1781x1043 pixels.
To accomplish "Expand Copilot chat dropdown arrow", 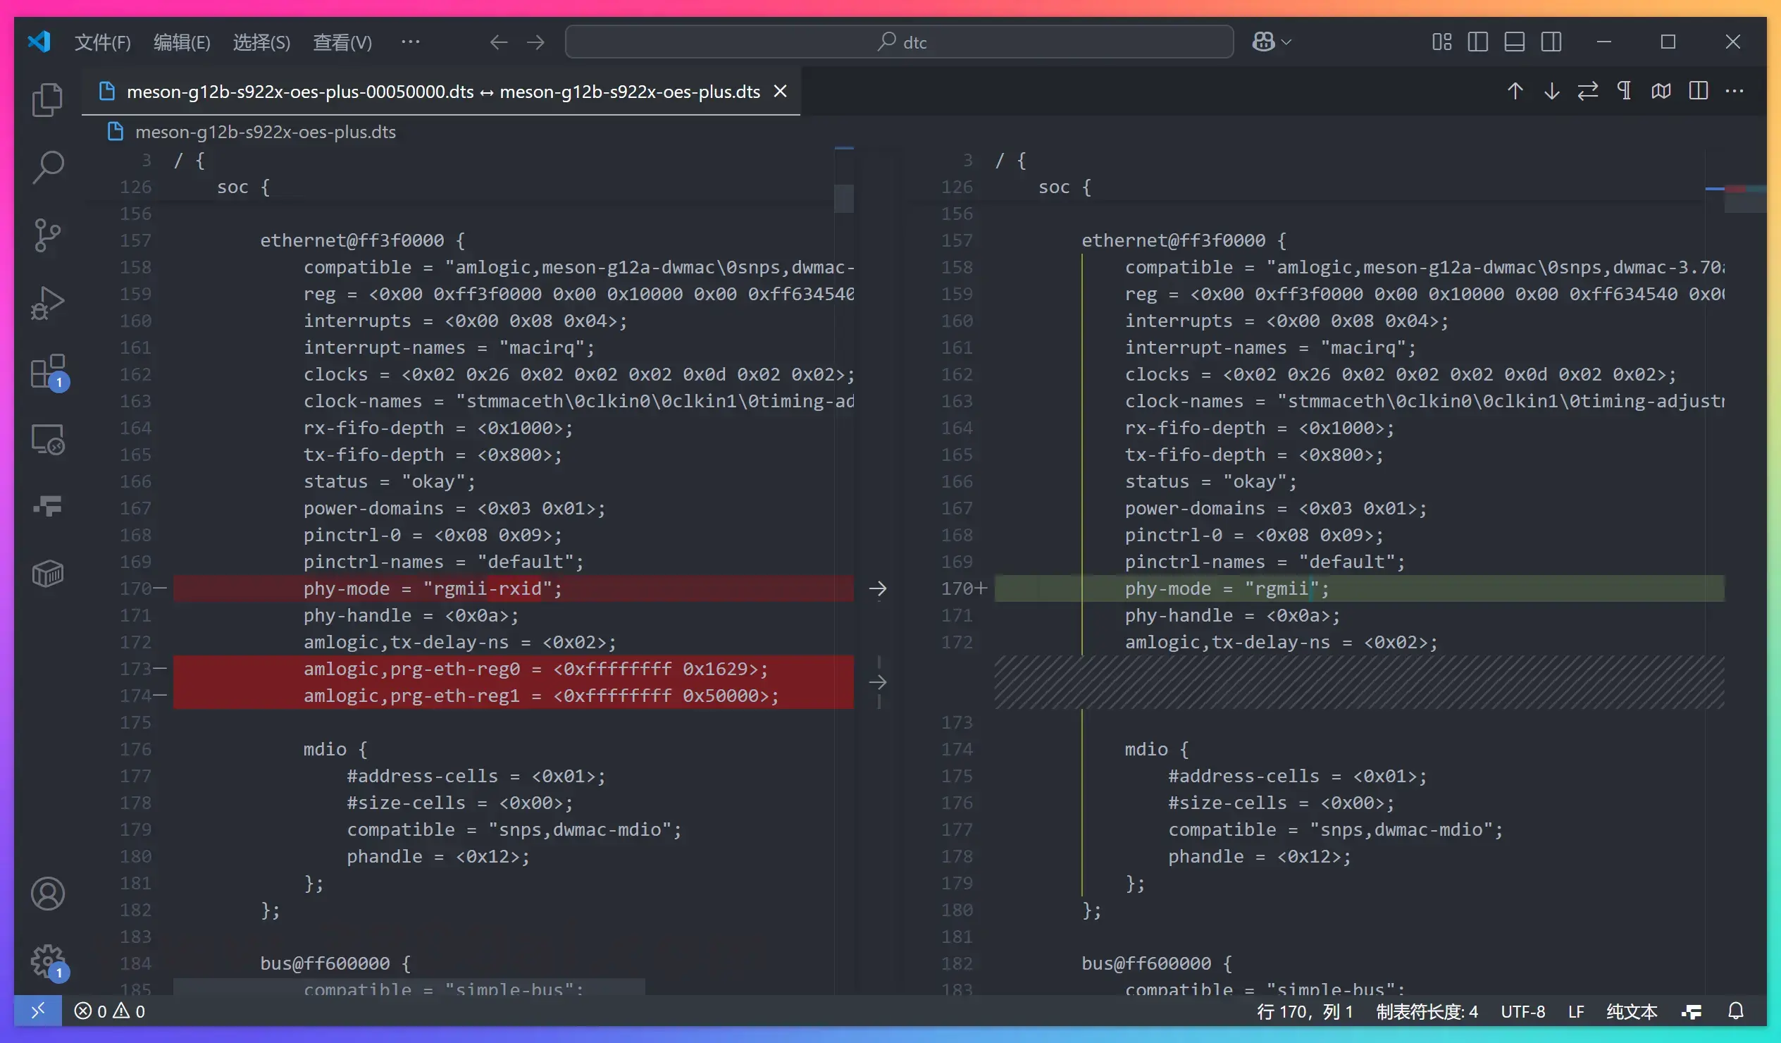I will pyautogui.click(x=1287, y=42).
